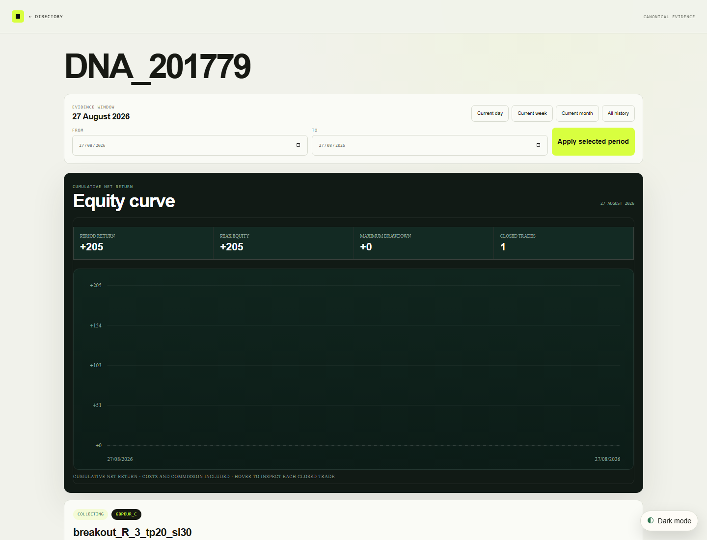
Task: Click the +0 baseline axis label
Action: pos(99,445)
